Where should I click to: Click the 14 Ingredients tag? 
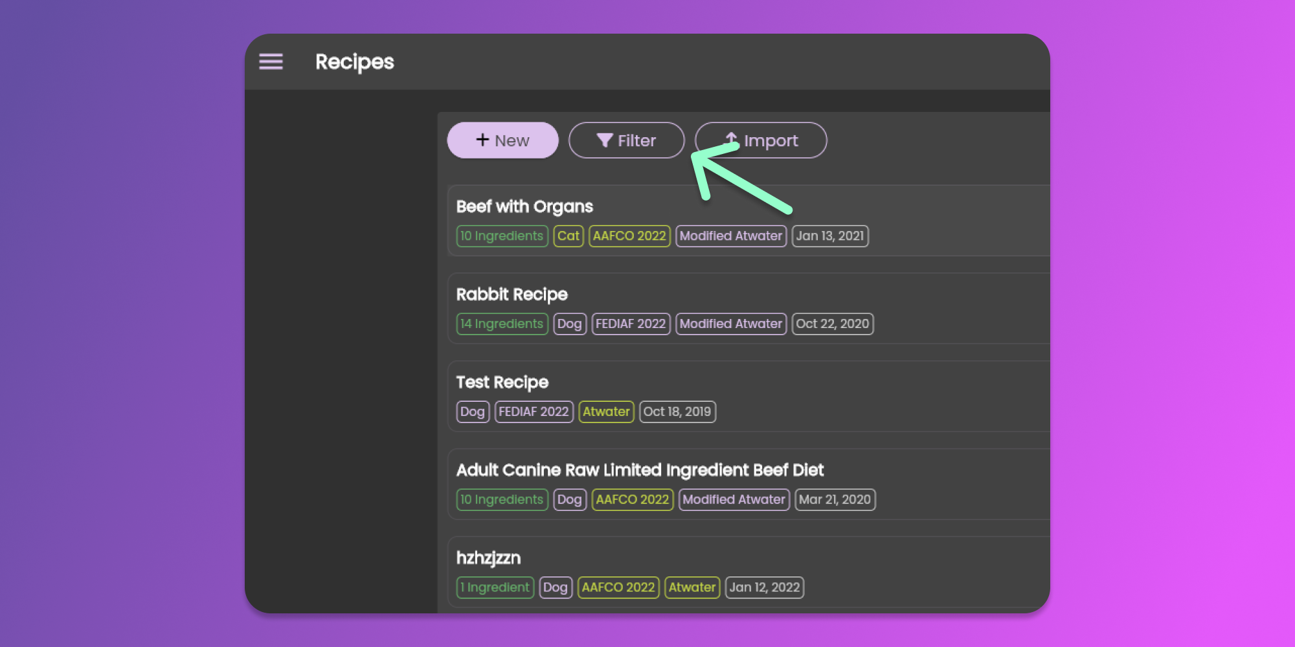point(502,324)
